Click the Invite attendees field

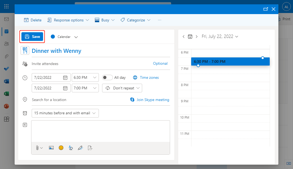92,64
